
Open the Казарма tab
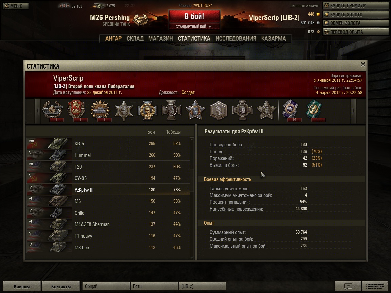pos(274,39)
